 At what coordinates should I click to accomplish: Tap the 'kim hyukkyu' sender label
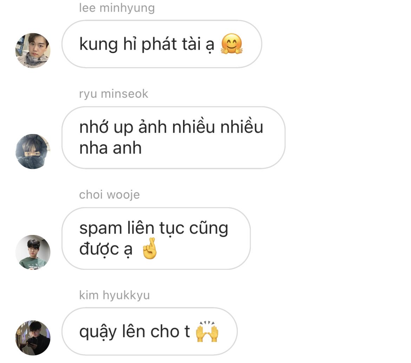point(115,295)
